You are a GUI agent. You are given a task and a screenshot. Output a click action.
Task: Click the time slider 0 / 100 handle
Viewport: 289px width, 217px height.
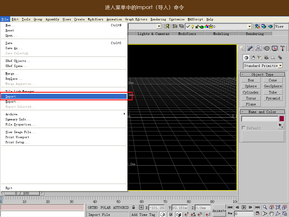[x=22, y=193]
